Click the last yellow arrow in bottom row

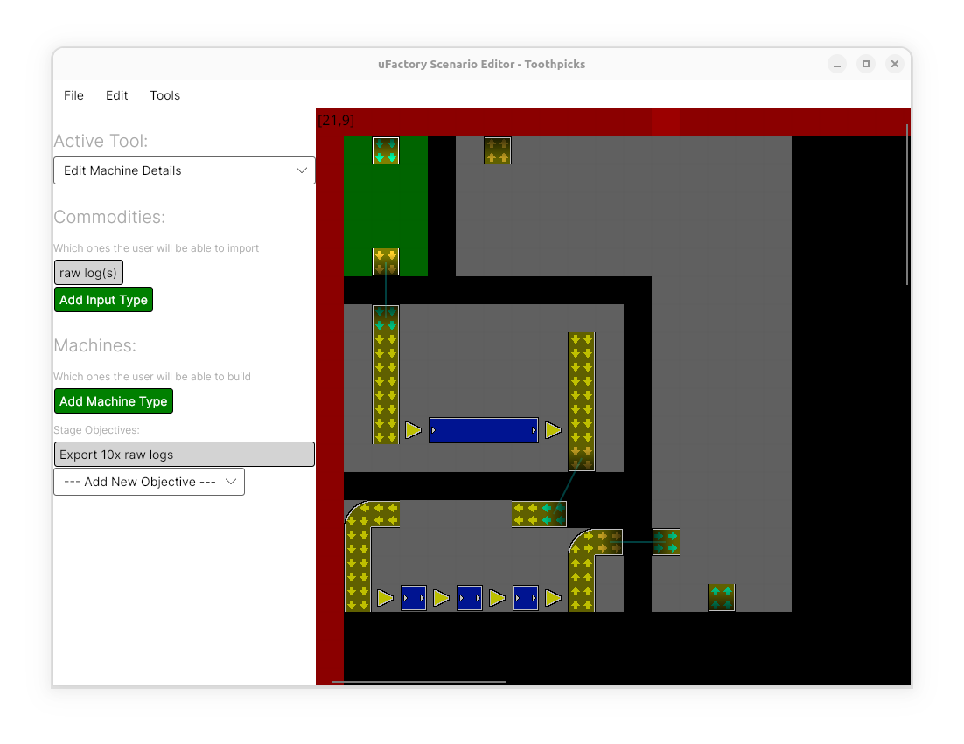click(553, 598)
